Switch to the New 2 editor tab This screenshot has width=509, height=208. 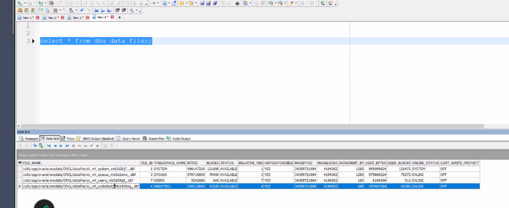coord(52,17)
